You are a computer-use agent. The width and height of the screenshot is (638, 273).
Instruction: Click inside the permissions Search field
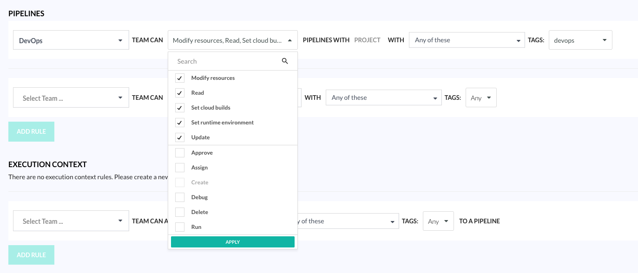pos(228,61)
